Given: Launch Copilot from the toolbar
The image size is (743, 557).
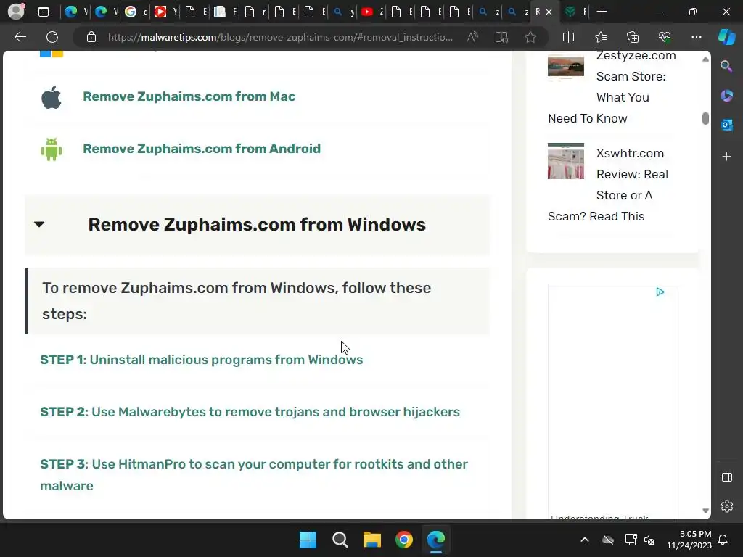Looking at the screenshot, I should [726, 37].
